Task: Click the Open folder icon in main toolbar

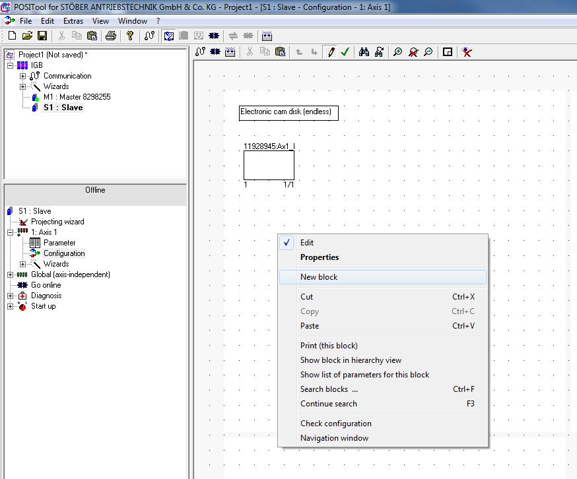Action: point(27,36)
